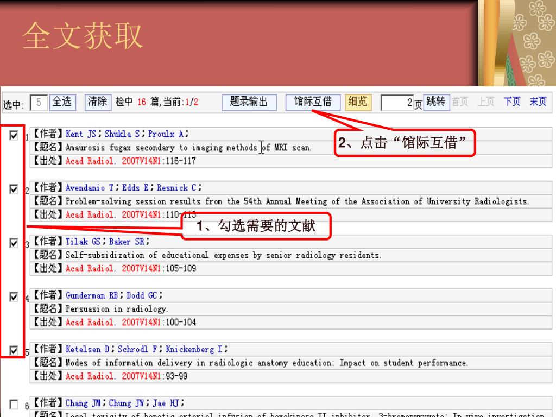Open author link Kent JS
The height and width of the screenshot is (417, 556).
[x=81, y=134]
